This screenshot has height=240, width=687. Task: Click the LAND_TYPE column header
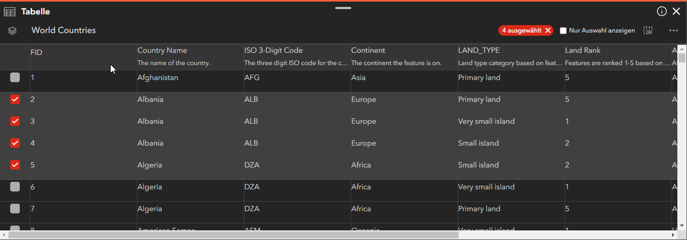pos(478,51)
